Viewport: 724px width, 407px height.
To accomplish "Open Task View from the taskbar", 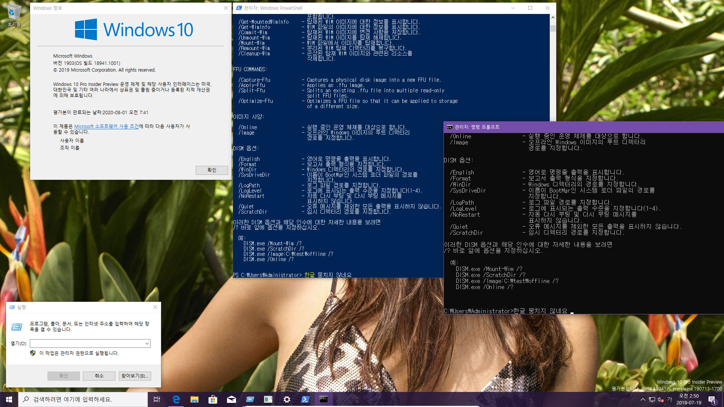I will click(x=157, y=399).
